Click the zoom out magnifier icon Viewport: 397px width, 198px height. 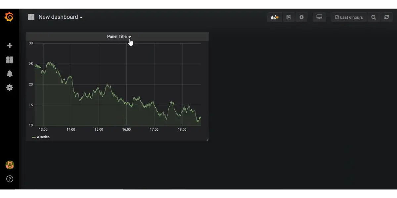(374, 17)
